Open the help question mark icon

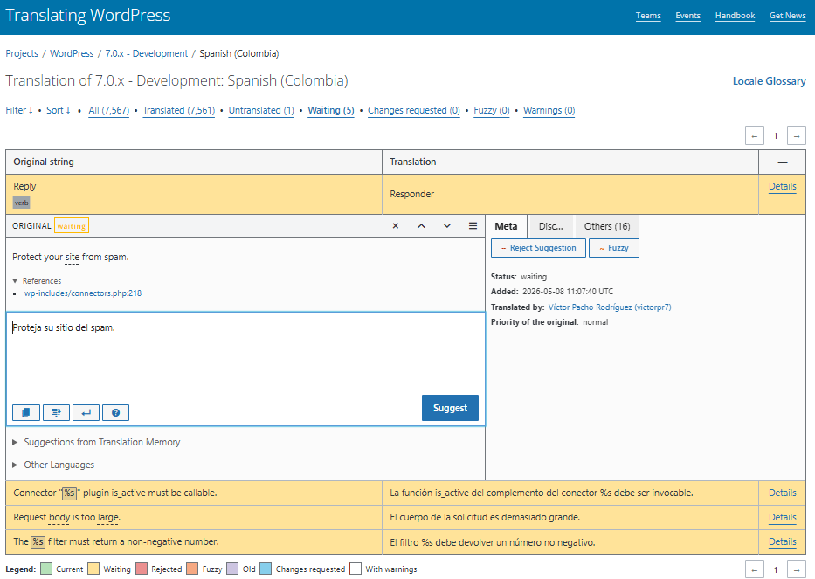coord(116,413)
